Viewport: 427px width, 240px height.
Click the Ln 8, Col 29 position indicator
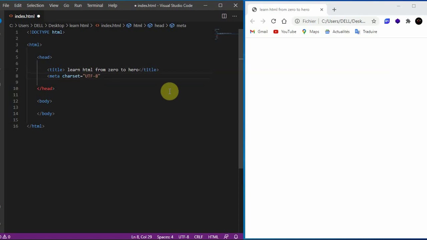click(141, 237)
